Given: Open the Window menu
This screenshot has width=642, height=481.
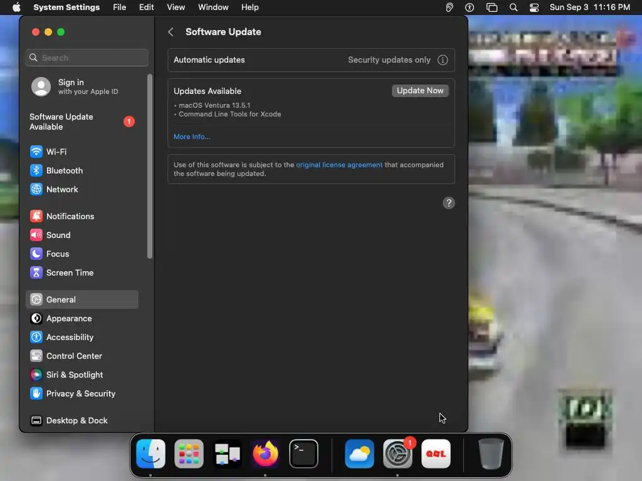Looking at the screenshot, I should coord(213,8).
